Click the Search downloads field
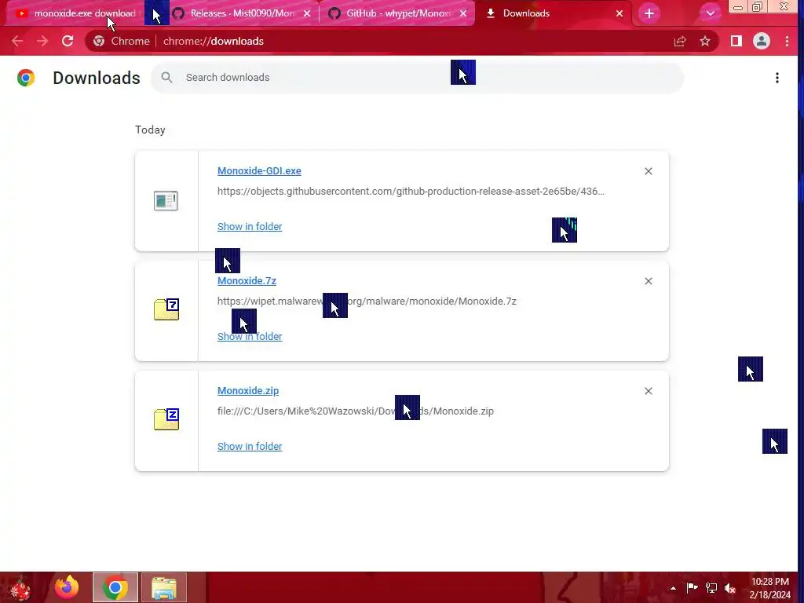Viewport: 804px width, 603px height. click(417, 78)
